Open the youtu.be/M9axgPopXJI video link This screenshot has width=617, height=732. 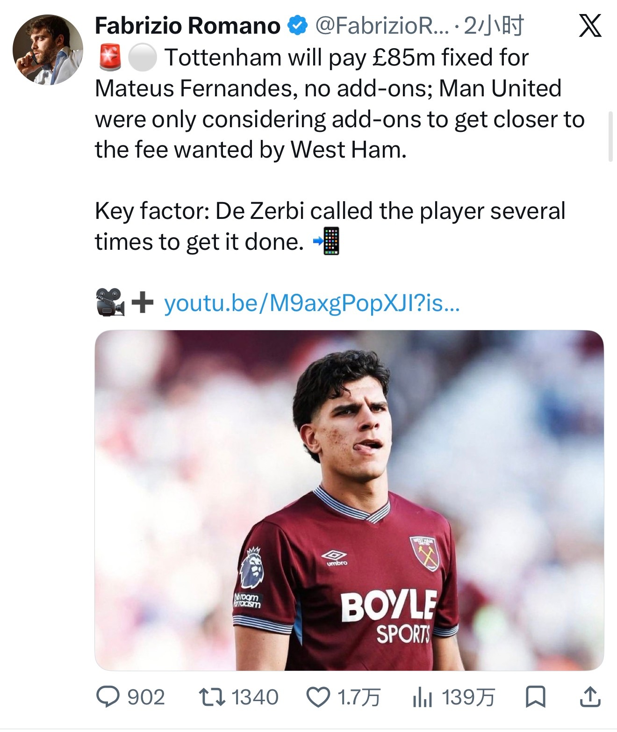click(312, 303)
